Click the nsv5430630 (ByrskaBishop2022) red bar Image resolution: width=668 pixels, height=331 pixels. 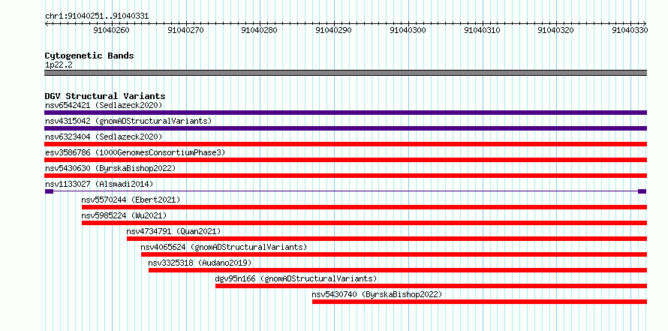tap(345, 176)
